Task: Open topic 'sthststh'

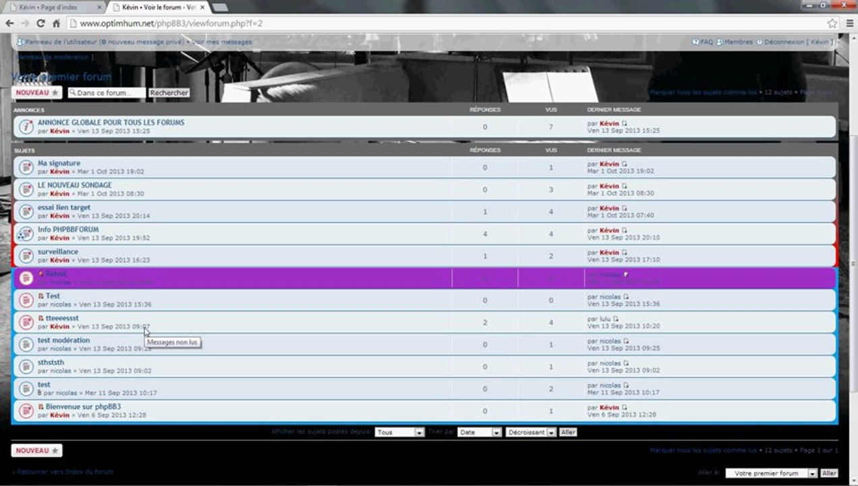Action: pos(51,362)
